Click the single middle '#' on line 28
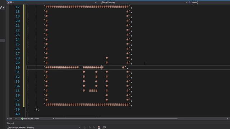This screenshot has height=129, width=230. [107, 58]
